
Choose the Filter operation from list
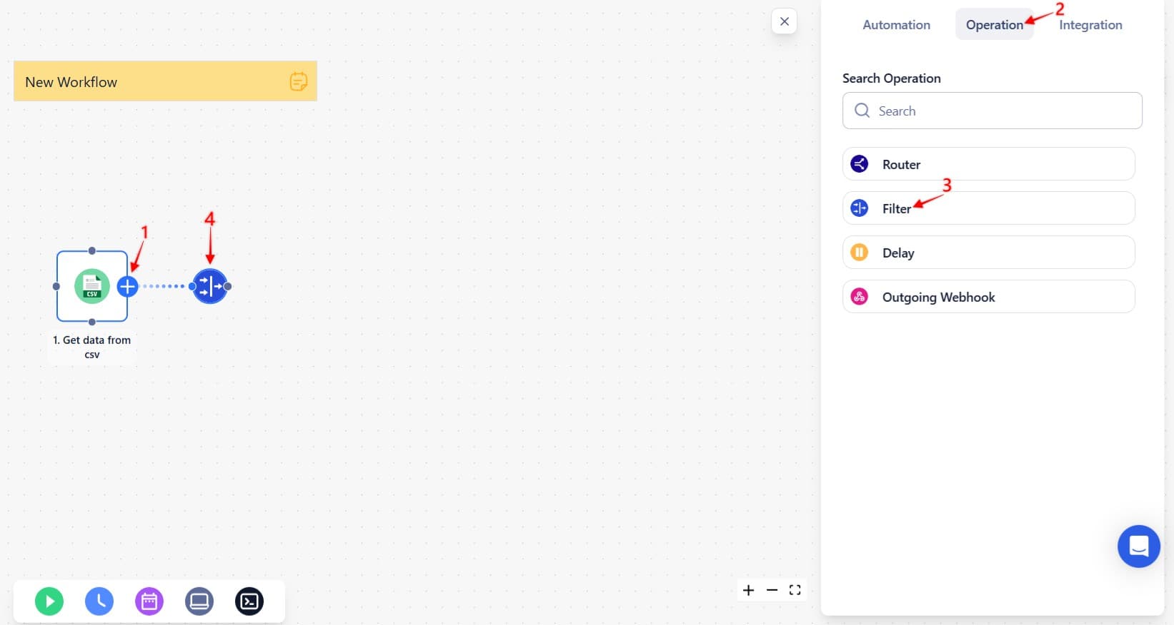point(988,208)
